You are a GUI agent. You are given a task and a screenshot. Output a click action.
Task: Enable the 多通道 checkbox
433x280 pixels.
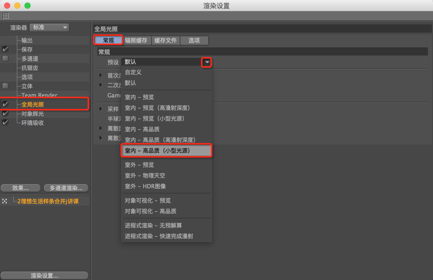5,59
